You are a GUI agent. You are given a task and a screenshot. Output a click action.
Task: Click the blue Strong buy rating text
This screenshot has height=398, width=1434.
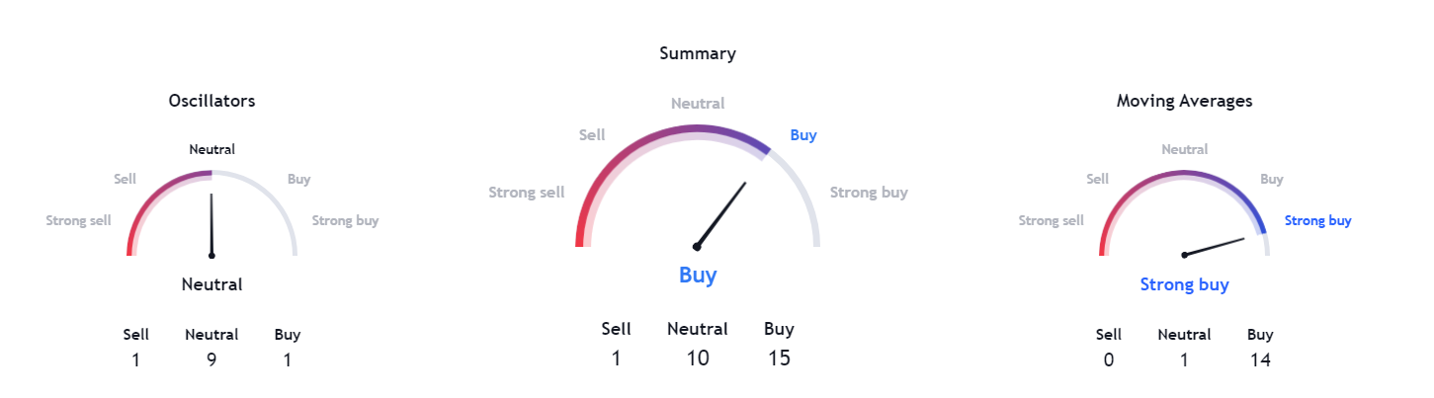[1184, 284]
